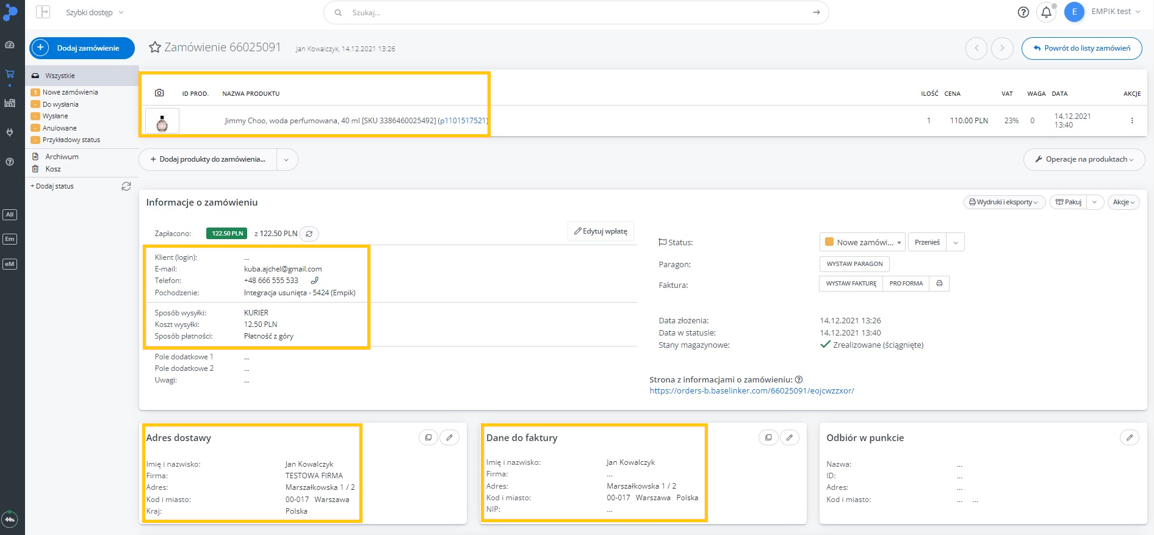The width and height of the screenshot is (1154, 535).
Task: Click the refresh payment amount icon
Action: [309, 234]
